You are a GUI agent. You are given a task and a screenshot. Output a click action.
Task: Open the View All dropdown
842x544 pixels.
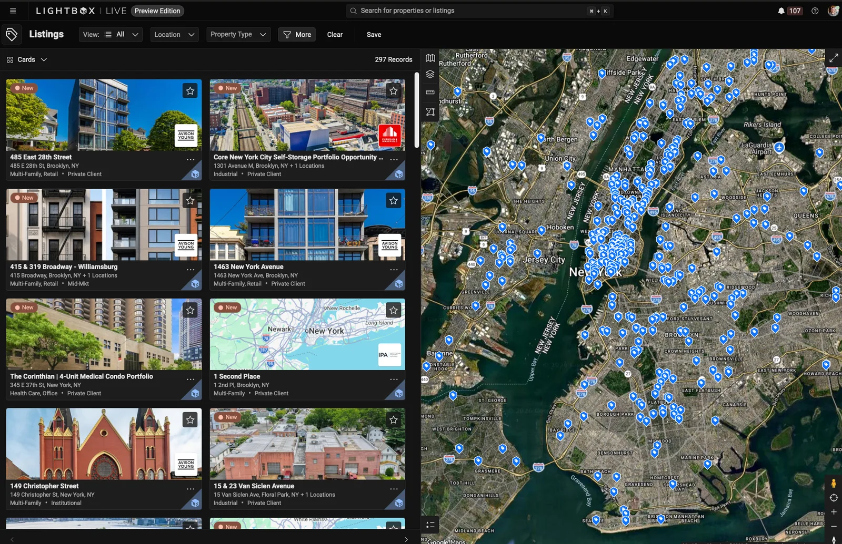click(111, 35)
